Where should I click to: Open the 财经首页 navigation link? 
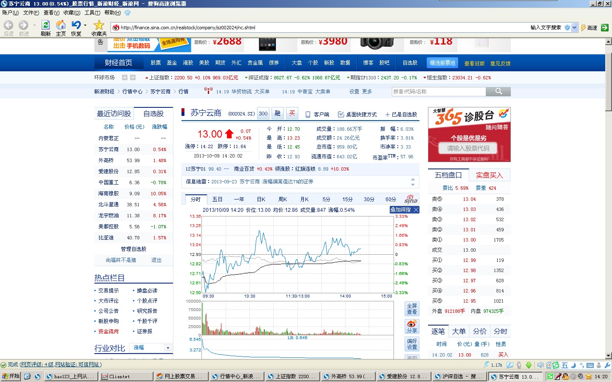tap(118, 63)
